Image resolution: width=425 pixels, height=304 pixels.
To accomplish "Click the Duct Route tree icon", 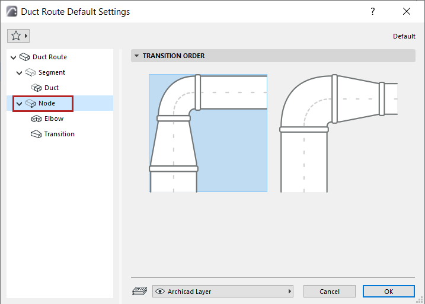I will point(24,57).
